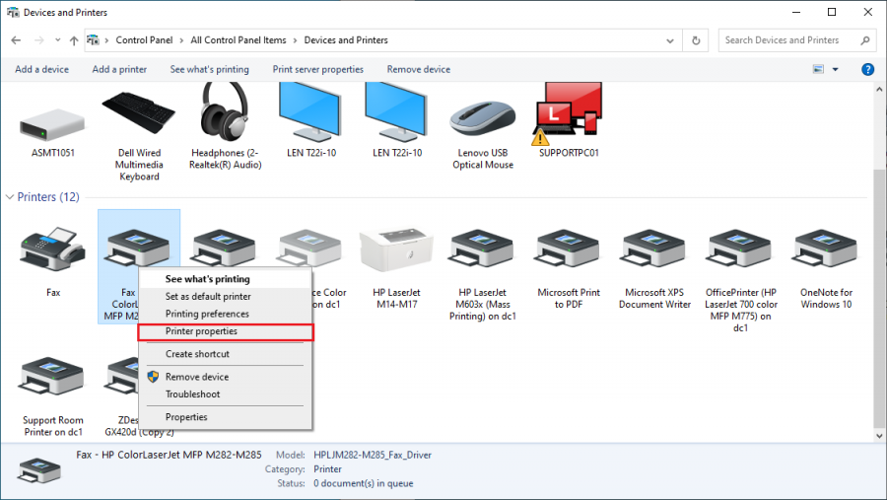Click the scrollbar down arrow
Screen dimensions: 887x500
click(878, 436)
